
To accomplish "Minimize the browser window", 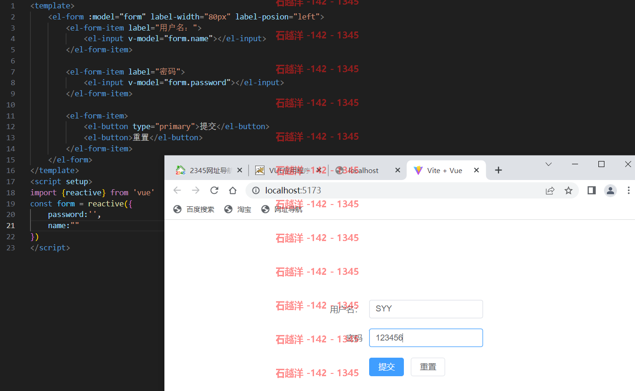I will click(575, 164).
